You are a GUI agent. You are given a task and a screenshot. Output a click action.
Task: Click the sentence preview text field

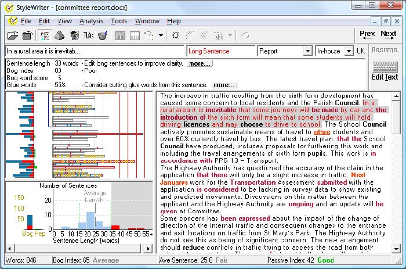(x=95, y=51)
